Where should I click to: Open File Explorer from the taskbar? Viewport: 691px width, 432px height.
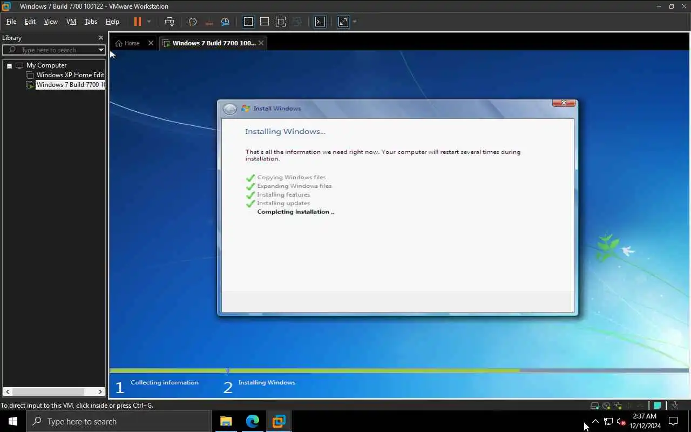tap(226, 421)
